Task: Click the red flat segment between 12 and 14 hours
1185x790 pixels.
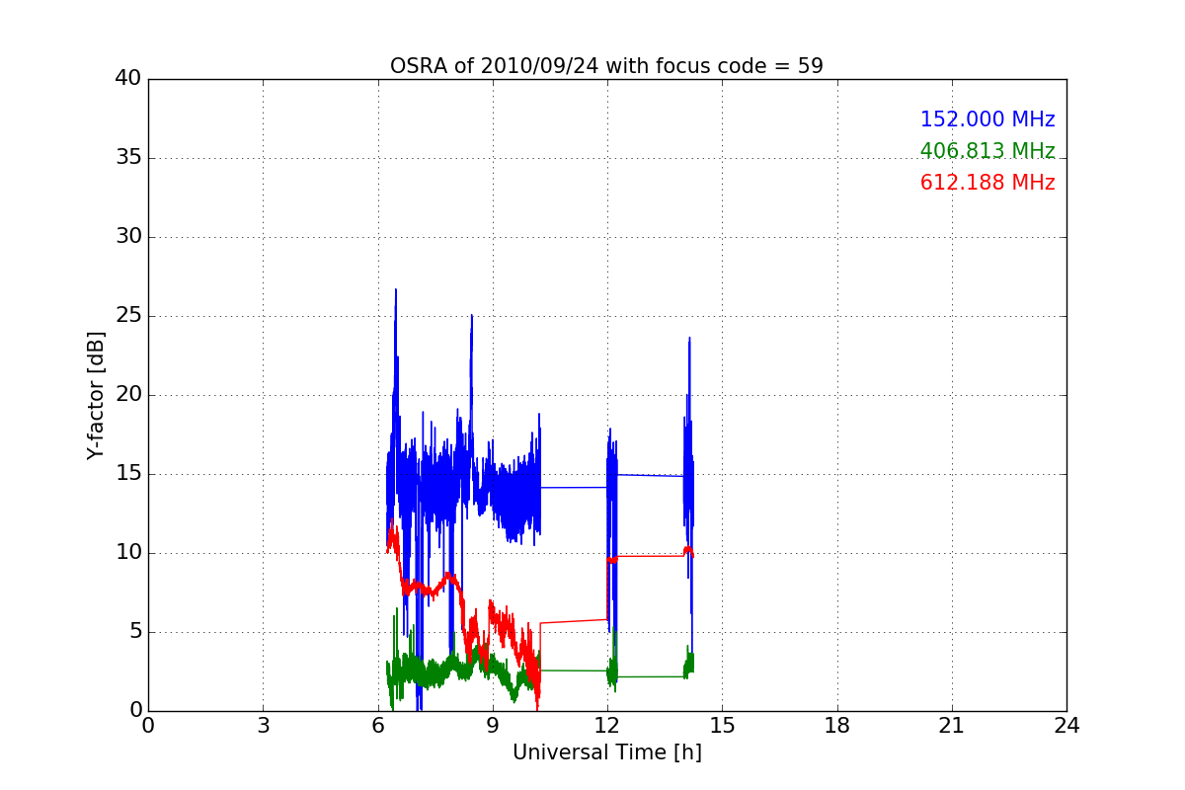Action: click(650, 556)
